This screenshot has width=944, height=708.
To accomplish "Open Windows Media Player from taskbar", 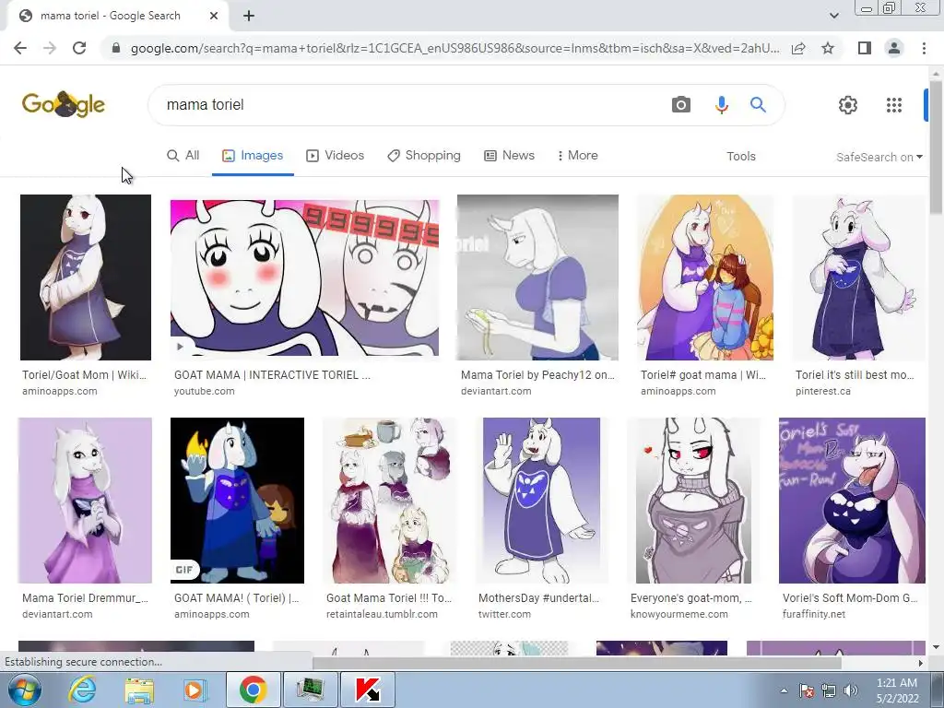I will (195, 690).
